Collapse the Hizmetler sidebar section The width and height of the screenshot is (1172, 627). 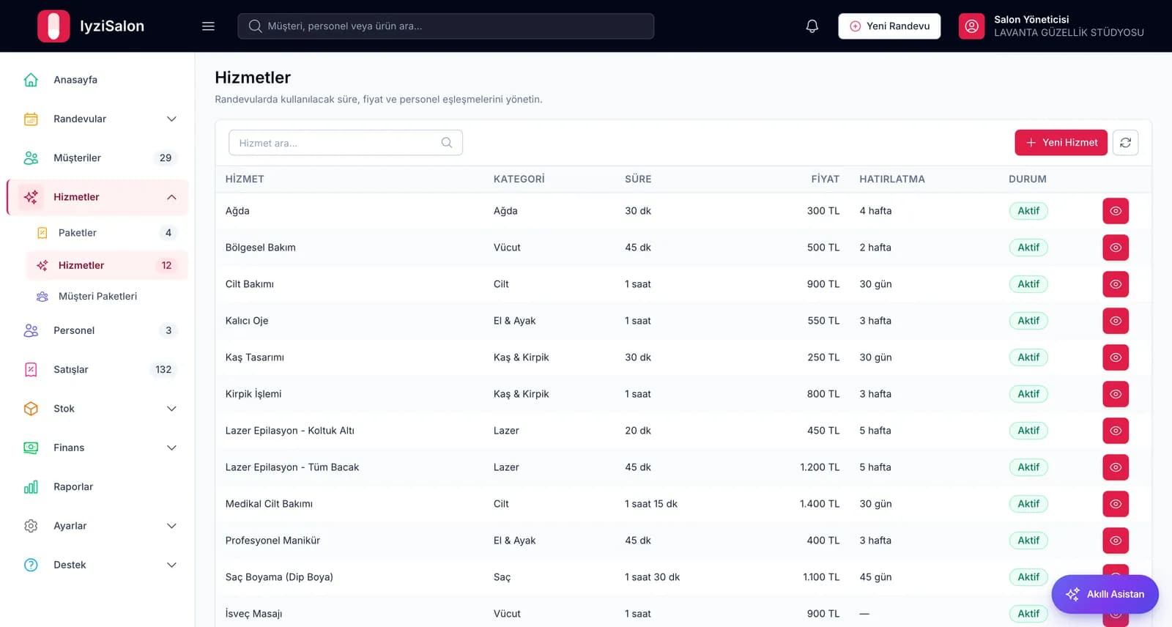[171, 197]
